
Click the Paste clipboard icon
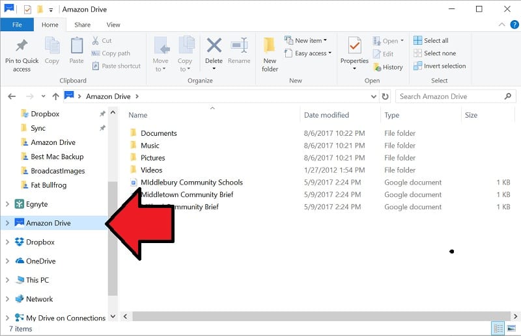coord(76,45)
